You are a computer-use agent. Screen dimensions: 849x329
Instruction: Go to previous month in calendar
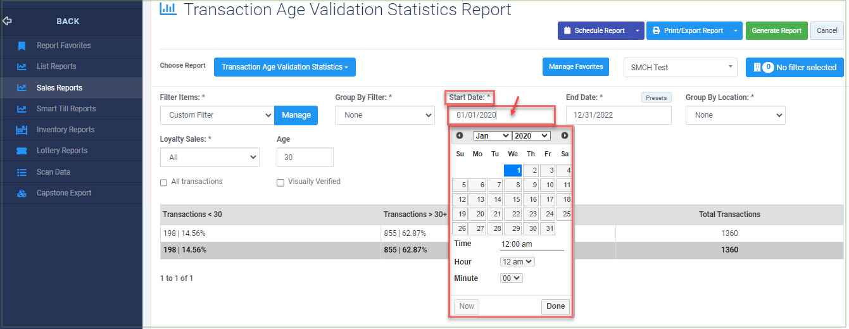pos(460,135)
